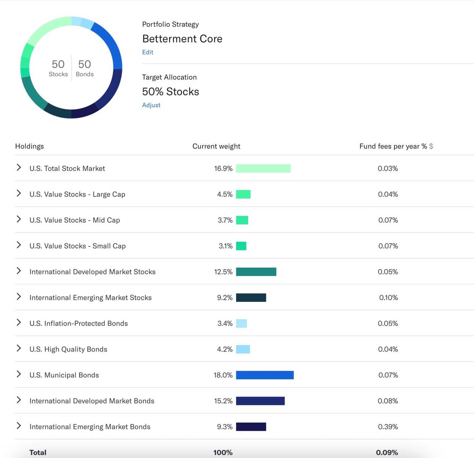Click the 18.0% current weight value
Screen dimensions: 474x458
pyautogui.click(x=223, y=375)
